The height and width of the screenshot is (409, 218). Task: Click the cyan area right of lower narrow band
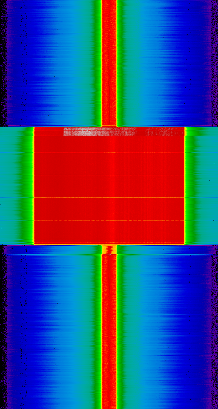pos(141,332)
